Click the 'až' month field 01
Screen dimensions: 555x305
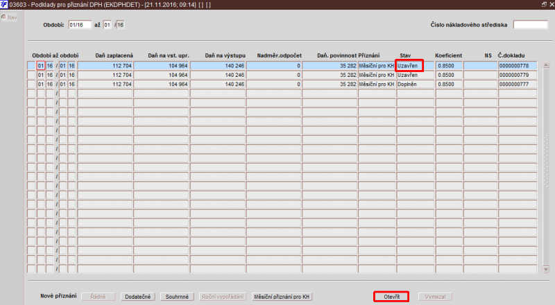(108, 25)
